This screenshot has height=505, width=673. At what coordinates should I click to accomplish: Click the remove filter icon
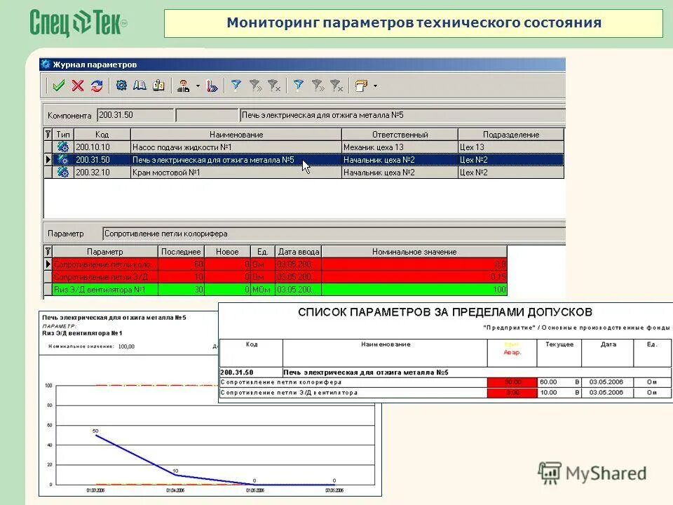[274, 85]
